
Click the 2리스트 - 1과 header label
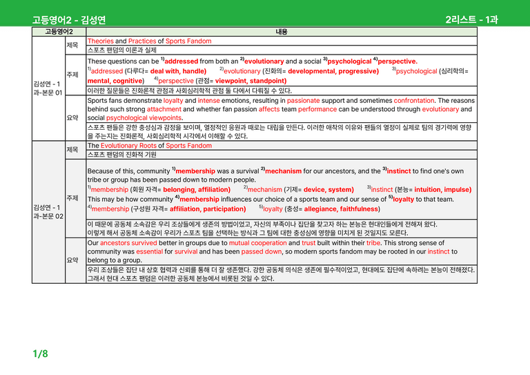pos(471,19)
